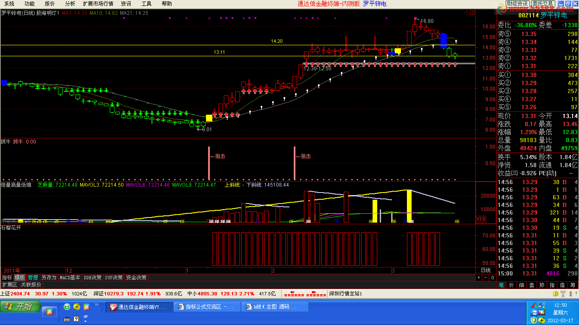The image size is (579, 325).
Task: Select the 盘 tab in the quote panel
Action: (532, 285)
